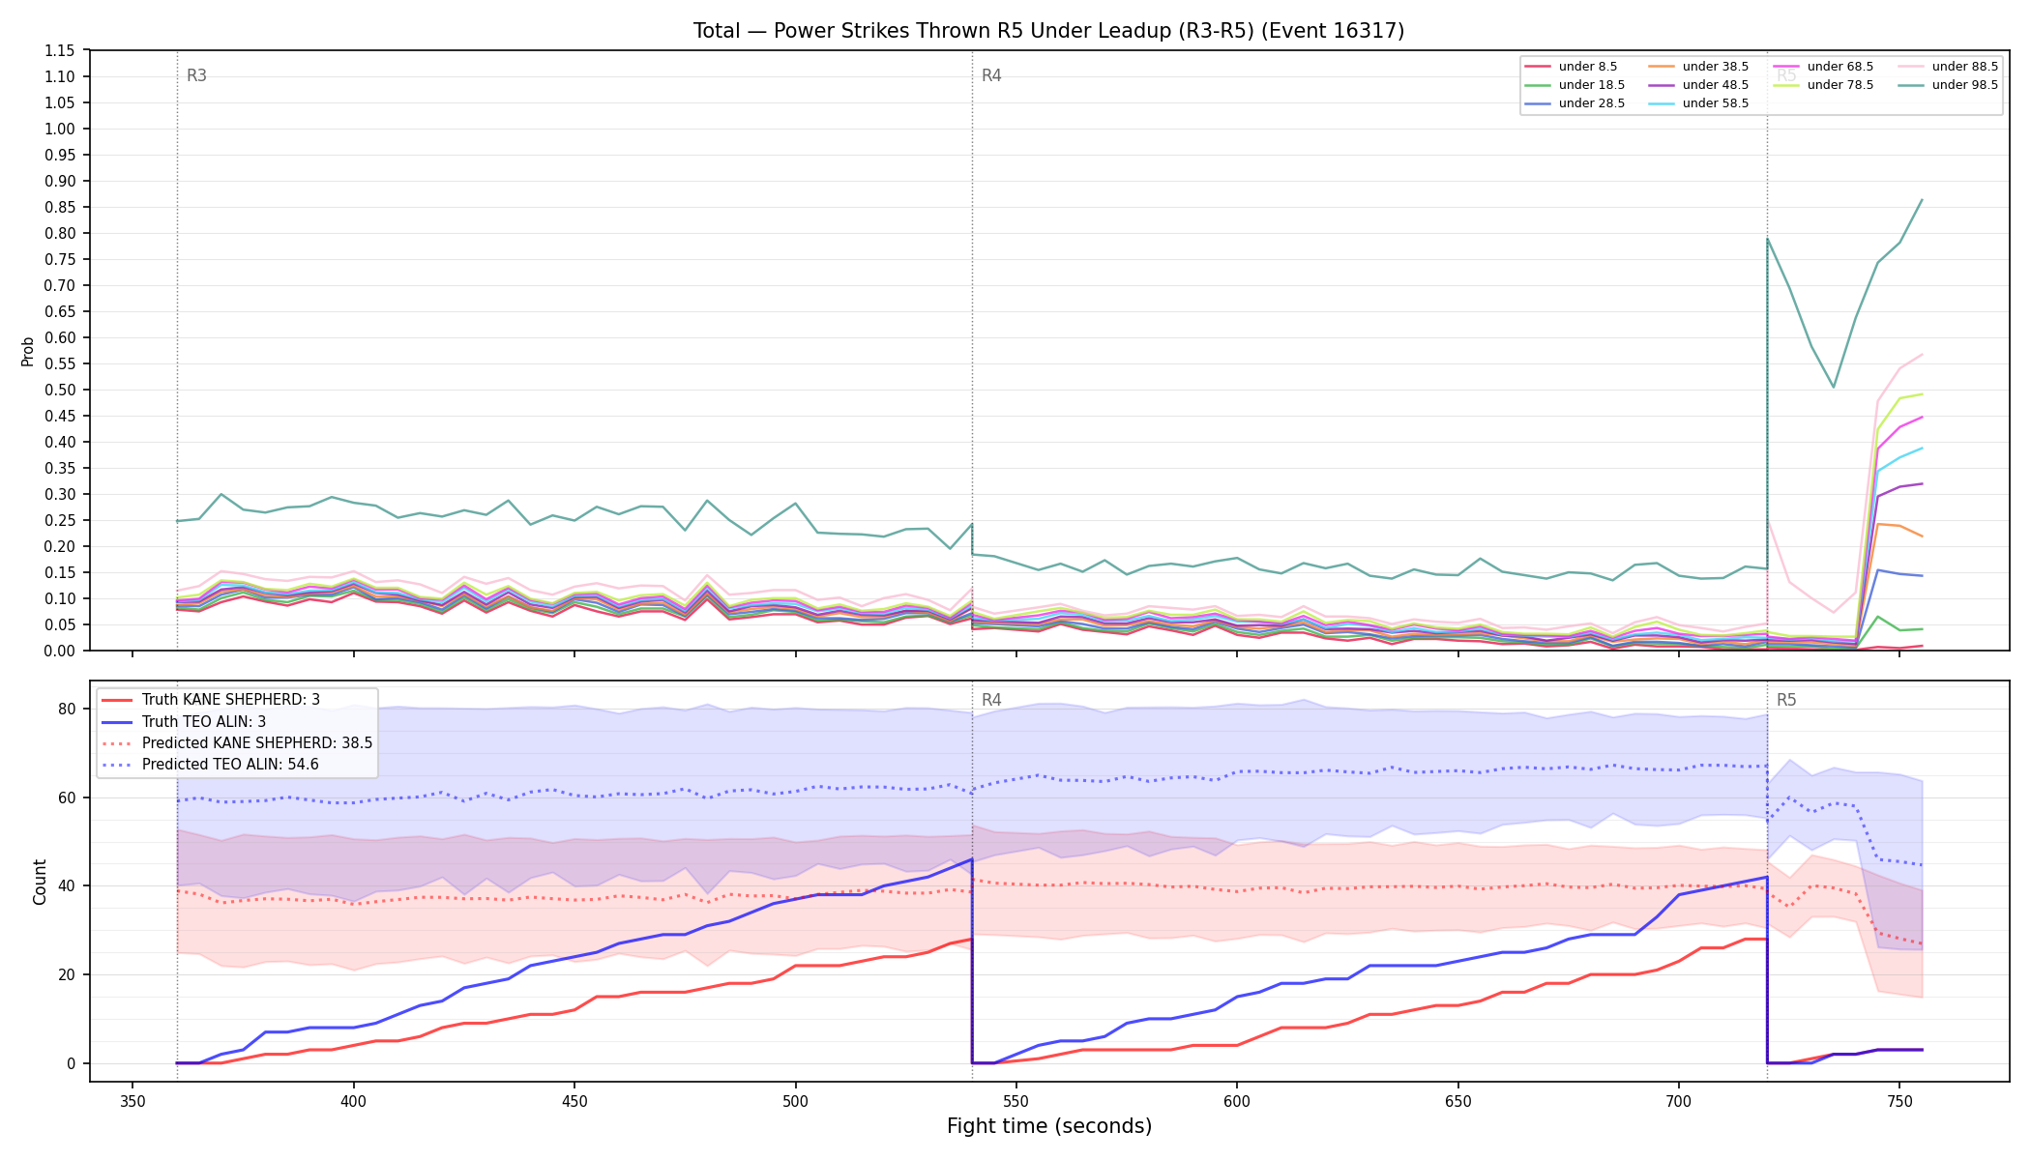Select 'Truth TEO ALIN: 3' legend entry
Viewport: 2031px width, 1160px height.
pyautogui.click(x=184, y=722)
